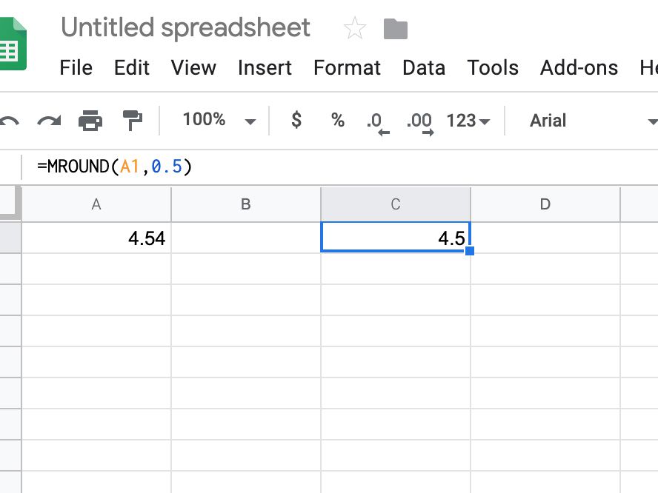Click the move to folder icon
Viewport: 658px width, 493px height.
point(396,30)
